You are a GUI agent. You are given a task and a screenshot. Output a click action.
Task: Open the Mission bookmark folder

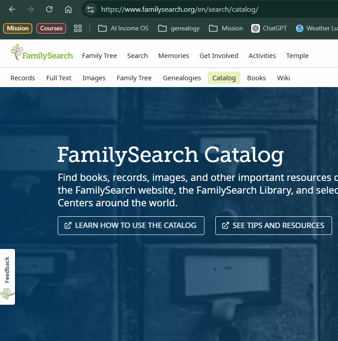226,28
